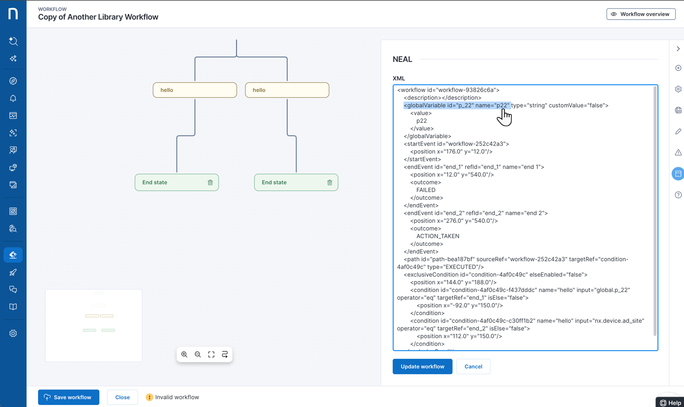The image size is (684, 407).
Task: Open rocket icon in left sidebar
Action: click(x=13, y=272)
